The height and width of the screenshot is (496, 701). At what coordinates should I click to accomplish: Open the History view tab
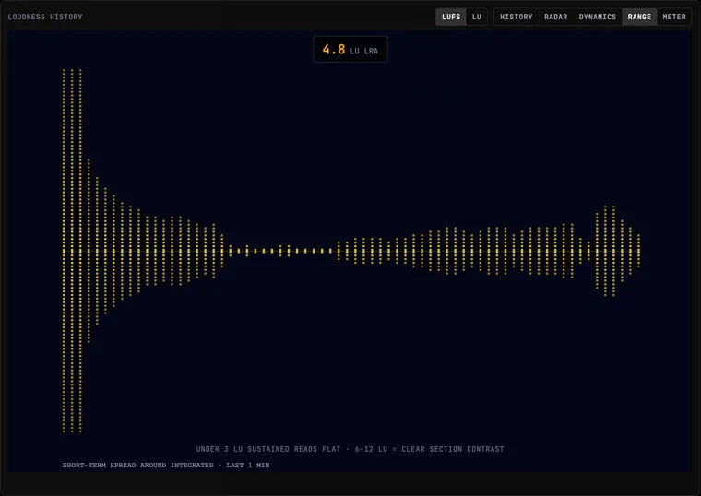(x=516, y=17)
